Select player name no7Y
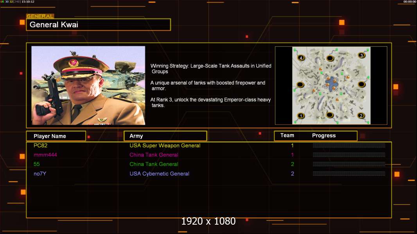The image size is (417, 234). (40, 174)
